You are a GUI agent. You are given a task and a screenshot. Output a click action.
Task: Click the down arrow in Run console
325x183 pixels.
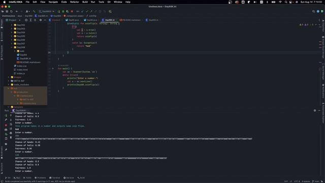point(11,120)
